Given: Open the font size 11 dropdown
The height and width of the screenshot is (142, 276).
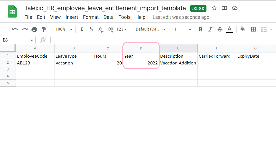Looking at the screenshot, I should [183, 29].
